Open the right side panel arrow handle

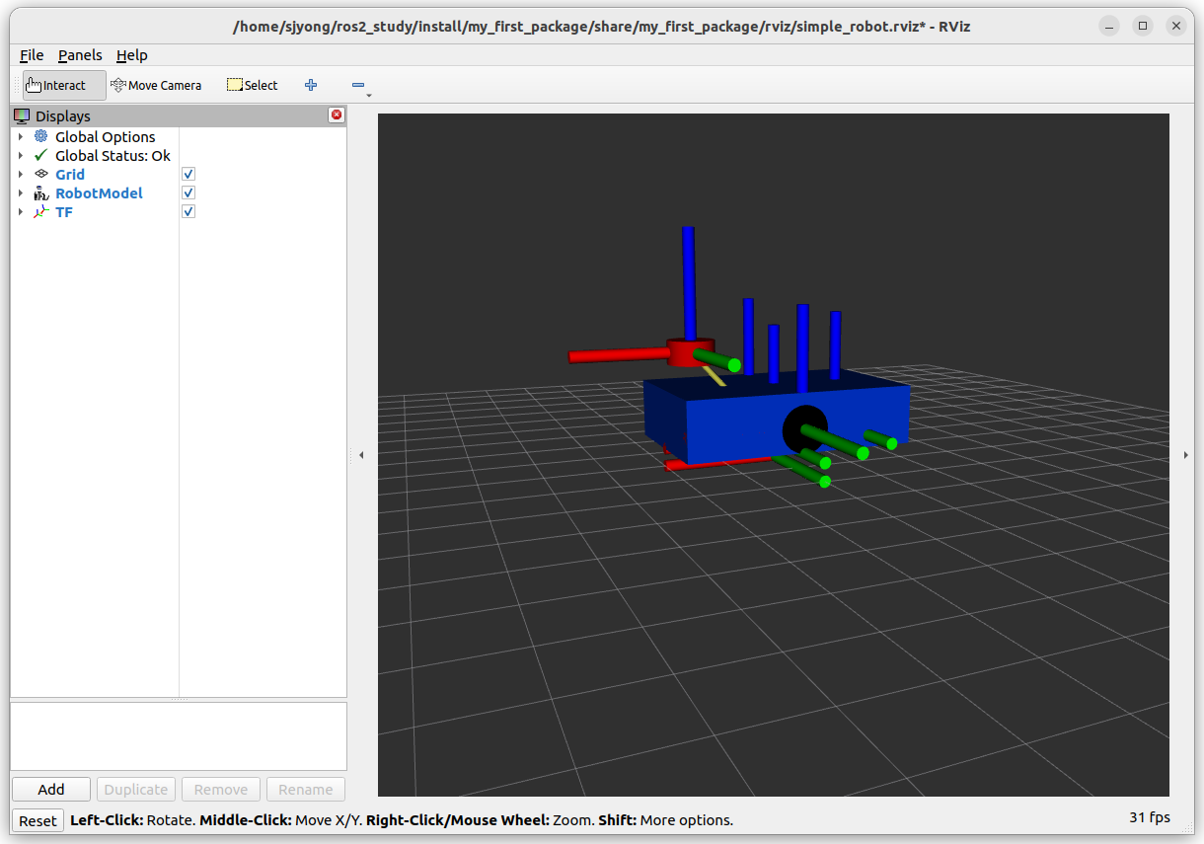pyautogui.click(x=1185, y=455)
